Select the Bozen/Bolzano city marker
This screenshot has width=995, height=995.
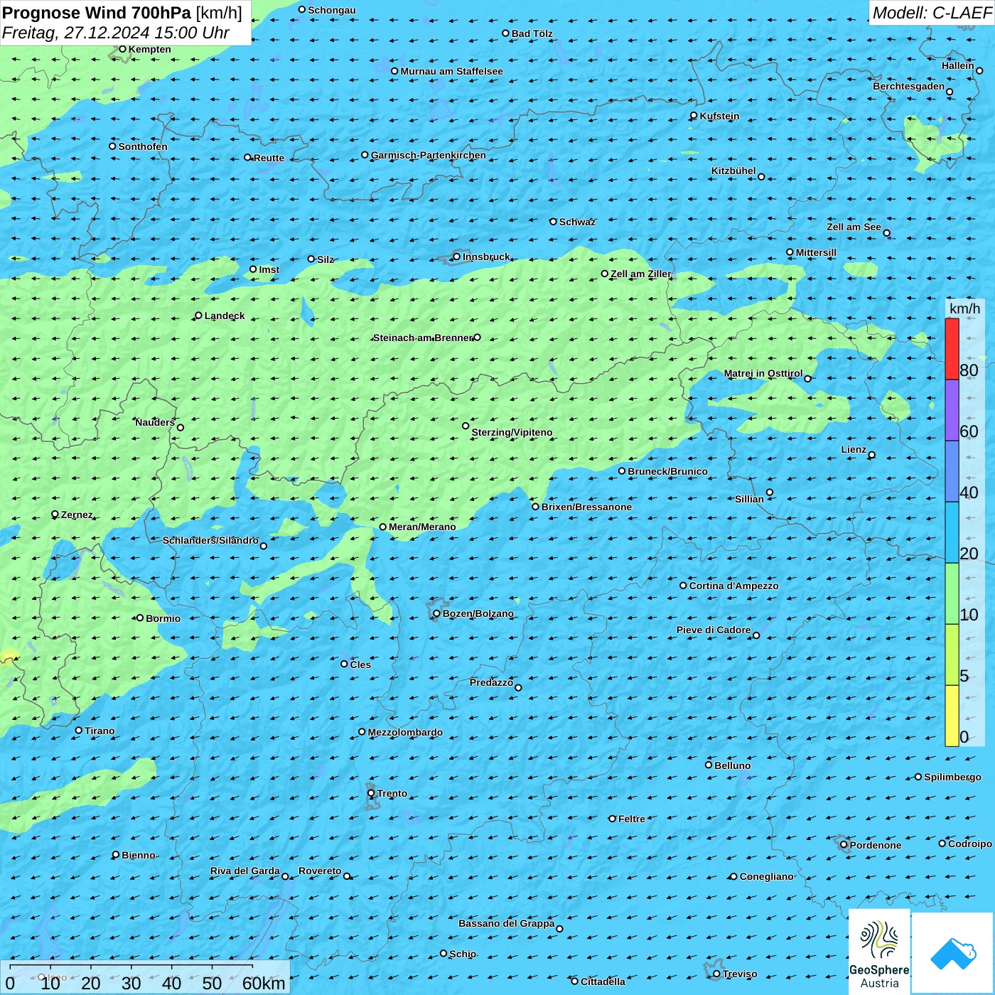(437, 613)
